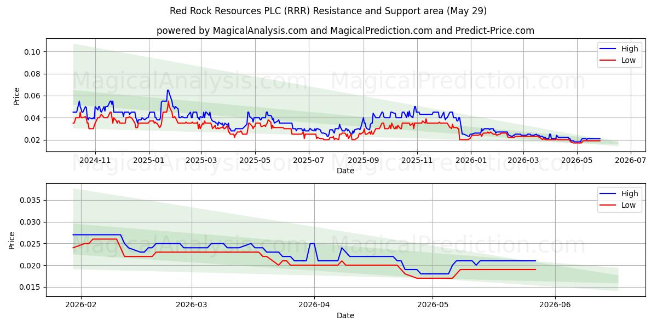Click the '2026-05' tick on bottom chart

[x=433, y=306]
